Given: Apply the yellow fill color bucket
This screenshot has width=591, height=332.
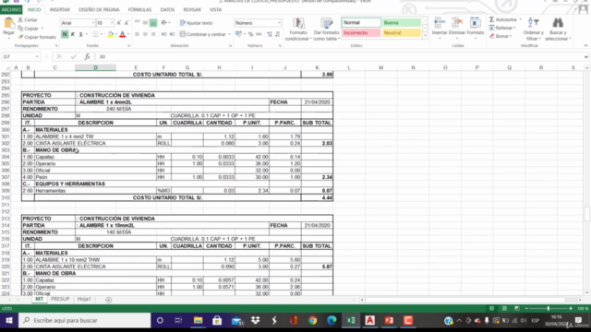Looking at the screenshot, I should pos(111,34).
